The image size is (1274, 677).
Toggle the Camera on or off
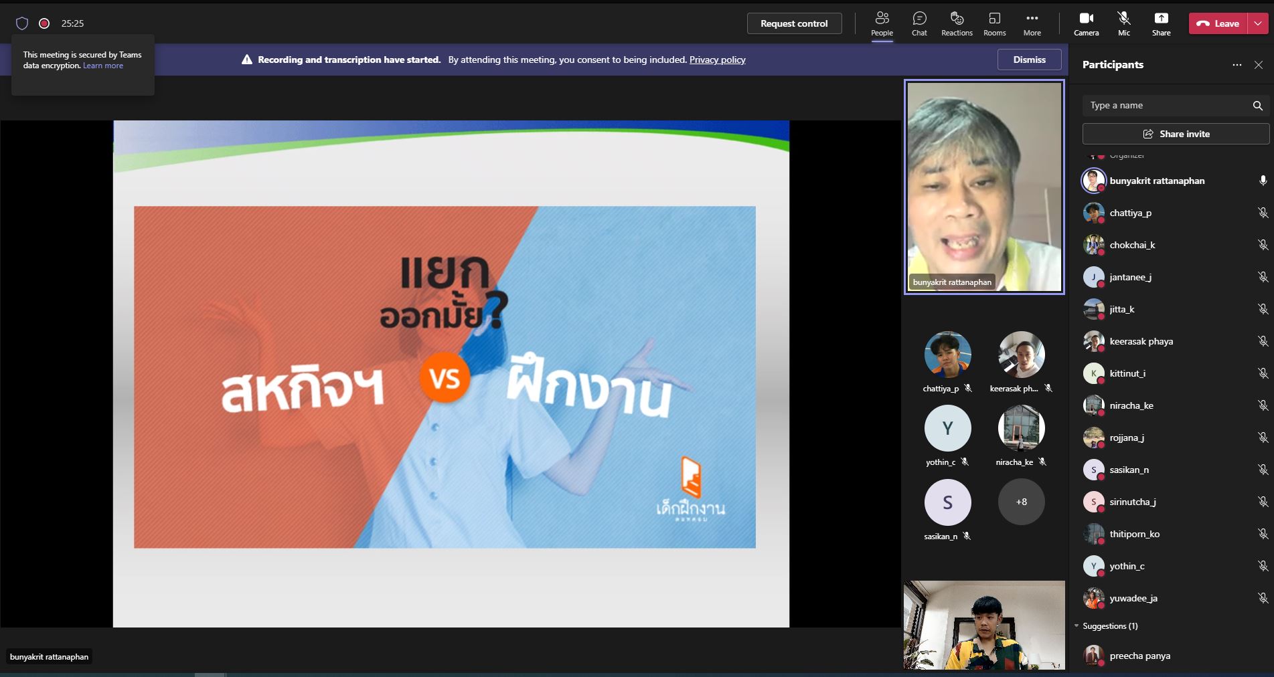(1086, 23)
